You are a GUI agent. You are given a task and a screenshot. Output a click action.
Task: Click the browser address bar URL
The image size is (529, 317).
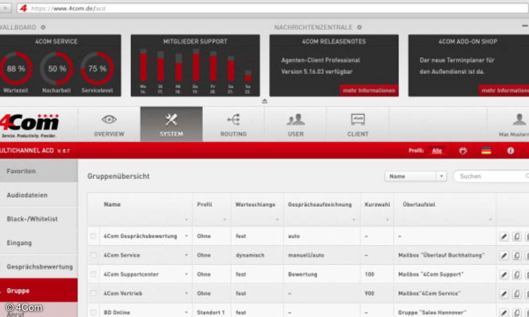click(x=68, y=8)
